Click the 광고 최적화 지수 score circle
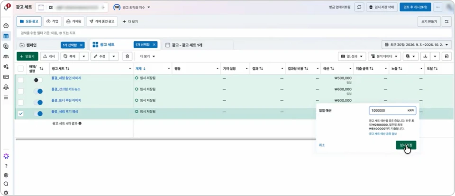 pyautogui.click(x=117, y=7)
